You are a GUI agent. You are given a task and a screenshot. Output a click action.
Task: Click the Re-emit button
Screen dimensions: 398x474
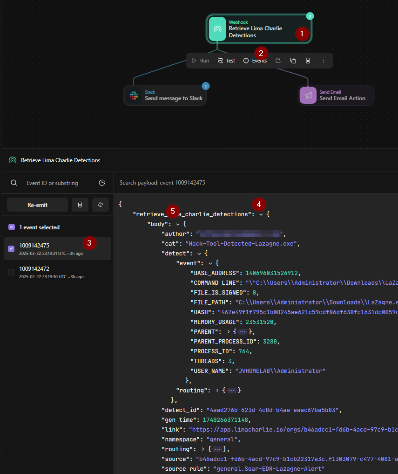click(37, 205)
